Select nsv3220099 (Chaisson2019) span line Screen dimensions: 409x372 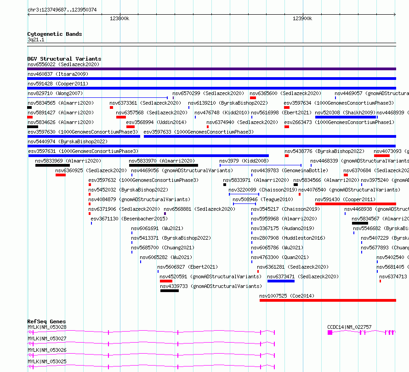point(244,194)
